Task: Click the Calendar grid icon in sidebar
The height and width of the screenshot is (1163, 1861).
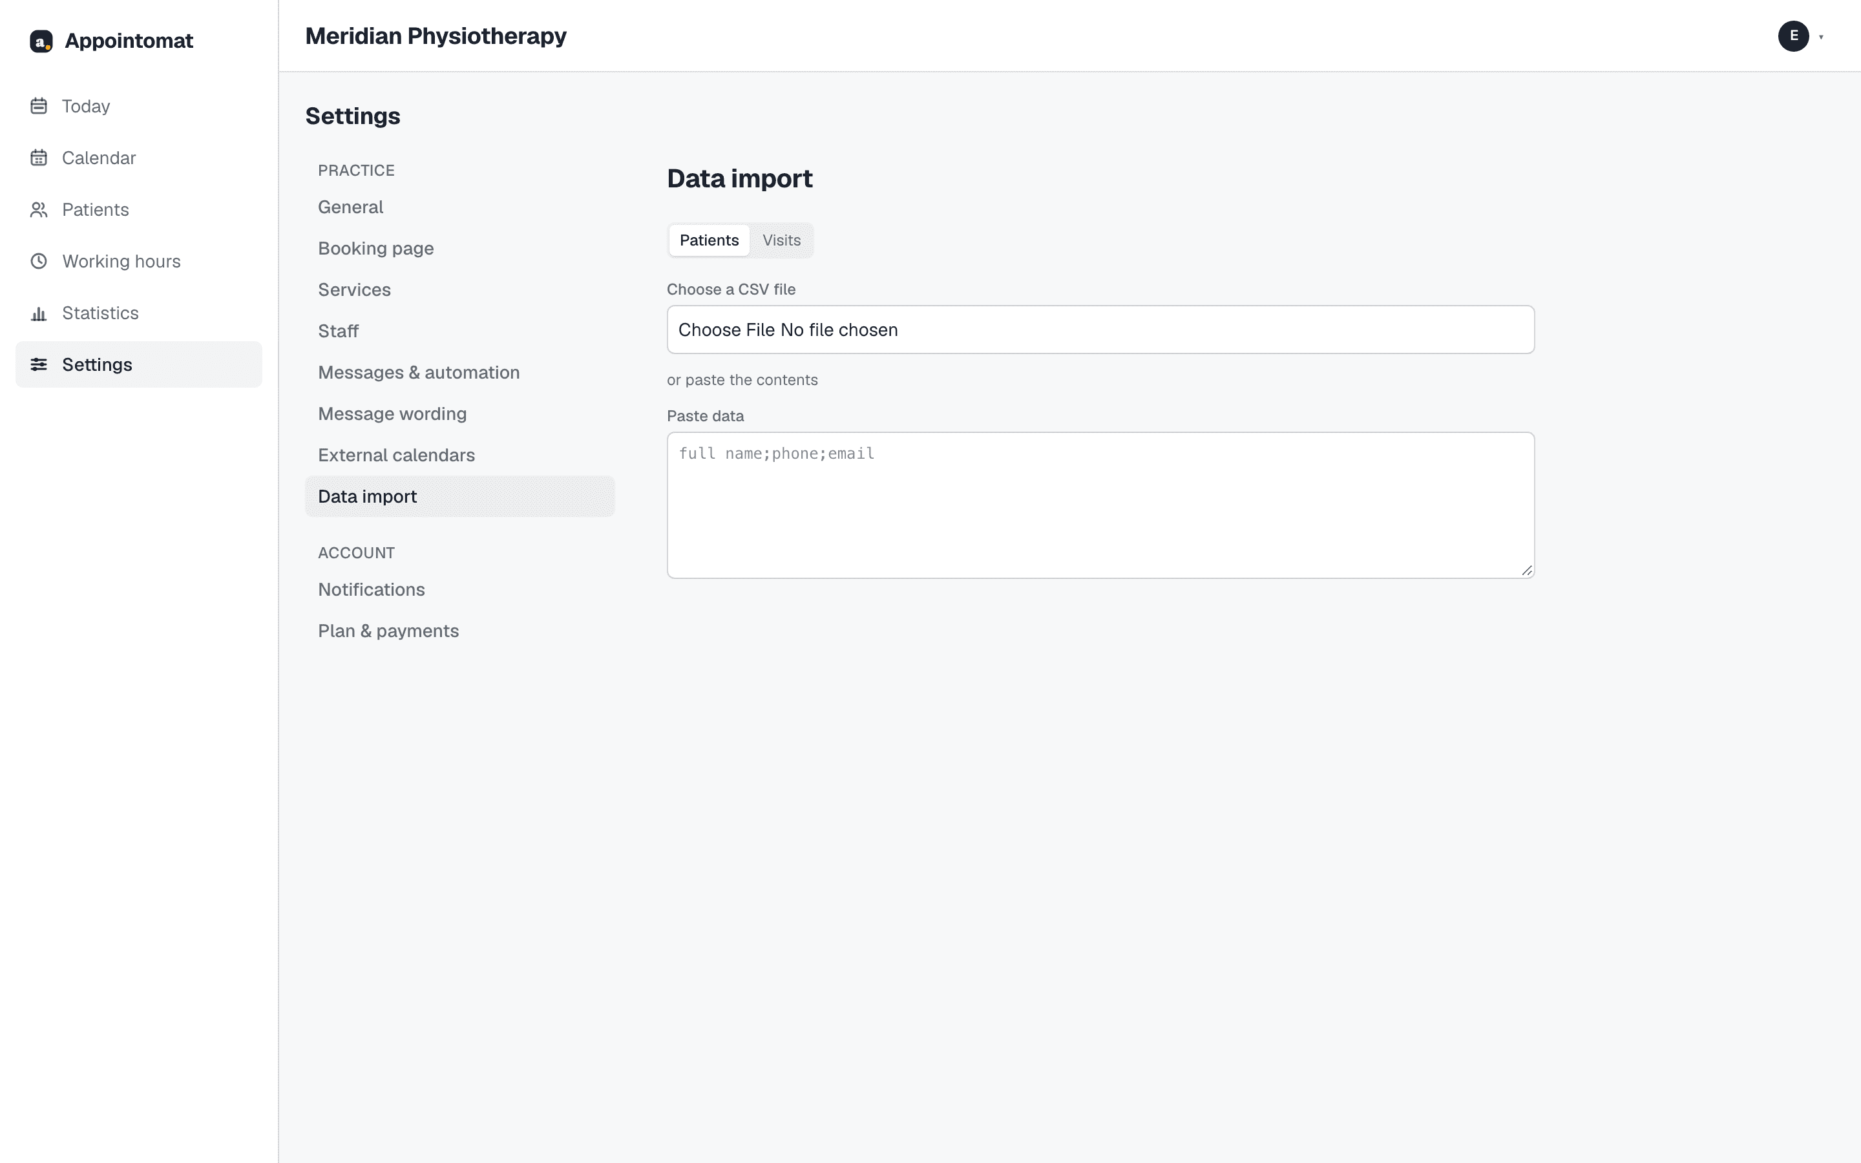Action: 39,158
